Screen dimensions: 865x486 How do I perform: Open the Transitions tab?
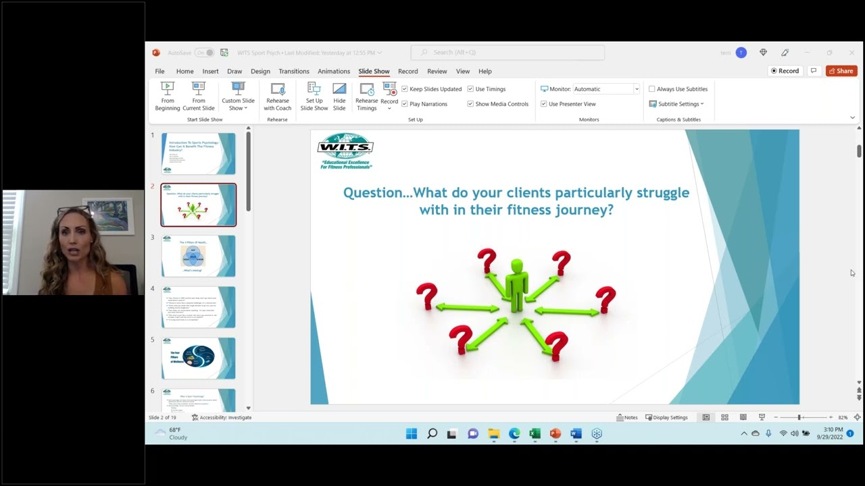coord(294,71)
